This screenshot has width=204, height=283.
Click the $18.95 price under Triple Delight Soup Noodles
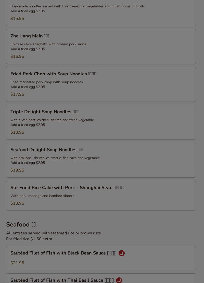17,132
